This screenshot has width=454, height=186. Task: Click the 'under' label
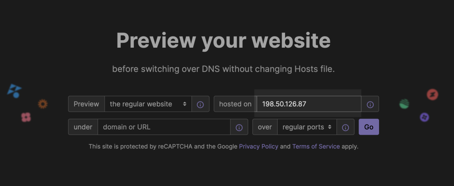pyautogui.click(x=83, y=127)
